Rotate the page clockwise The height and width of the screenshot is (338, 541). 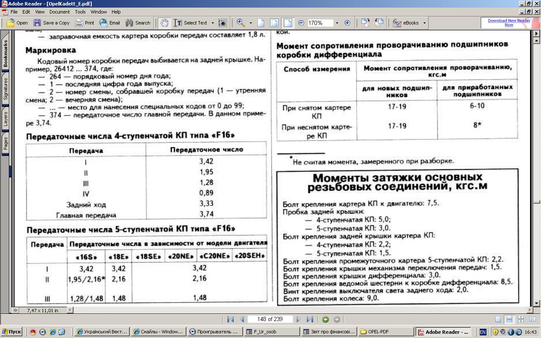[x=365, y=23]
